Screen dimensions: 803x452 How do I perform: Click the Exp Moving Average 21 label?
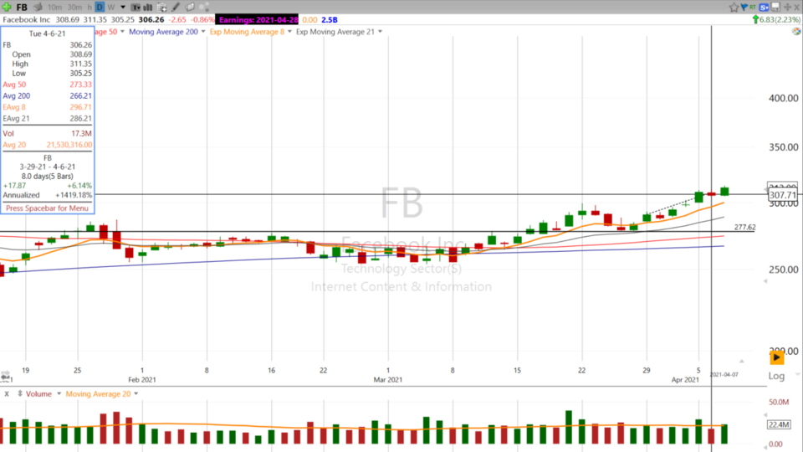pyautogui.click(x=335, y=32)
